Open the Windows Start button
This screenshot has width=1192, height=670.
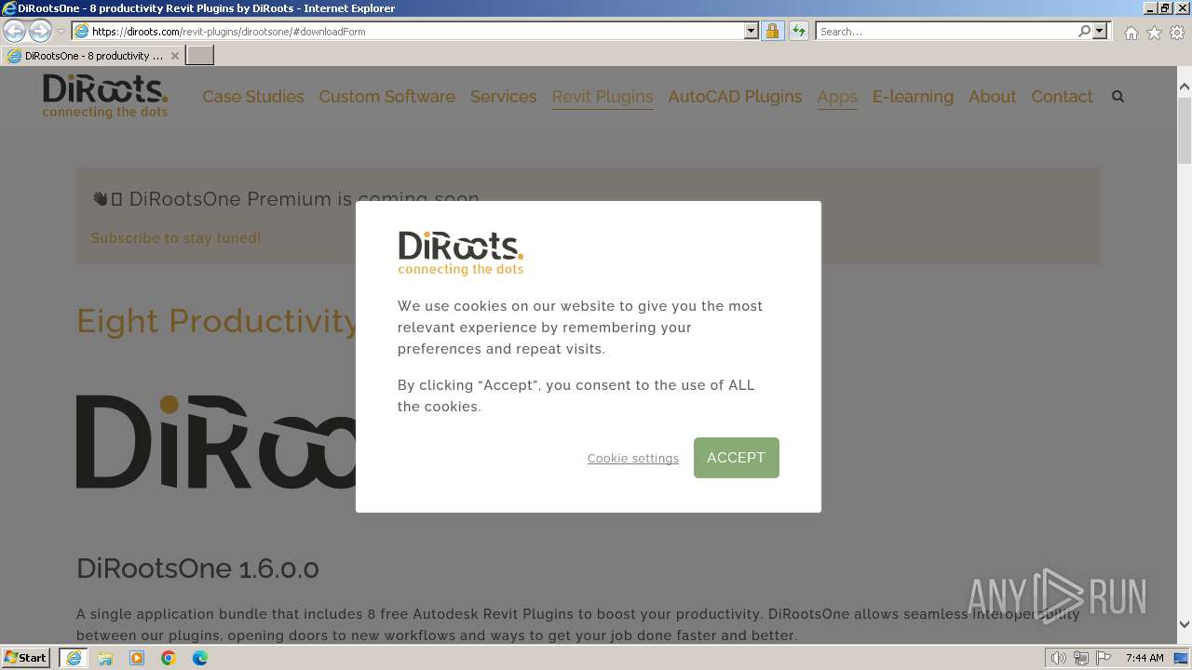26,657
